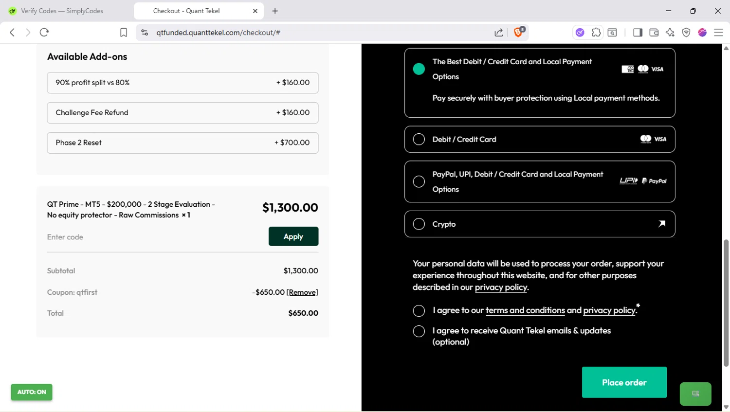Image resolution: width=730 pixels, height=412 pixels.
Task: Select Best Debit / Credit Card and Local Payment
Action: pos(419,69)
